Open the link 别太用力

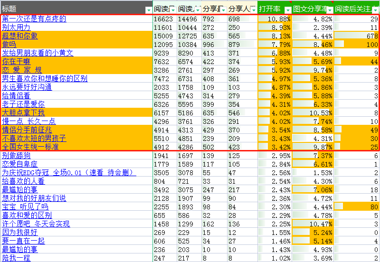pyautogui.click(x=16, y=28)
